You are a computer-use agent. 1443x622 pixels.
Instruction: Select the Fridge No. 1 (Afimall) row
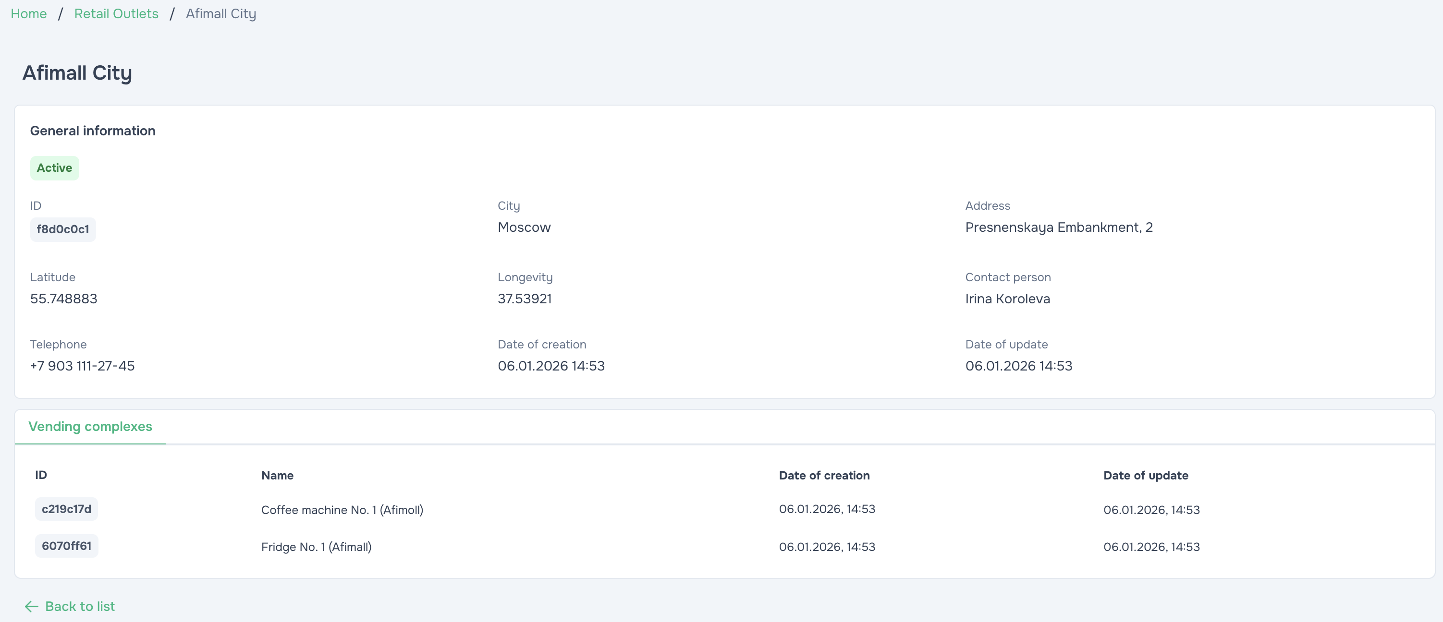pyautogui.click(x=317, y=547)
